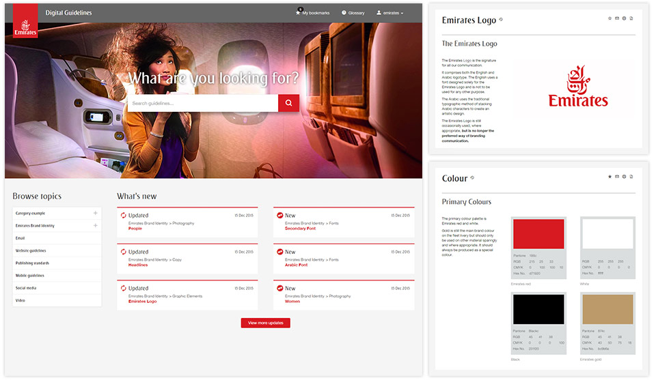
Task: Open the Glossary link
Action: pos(353,13)
